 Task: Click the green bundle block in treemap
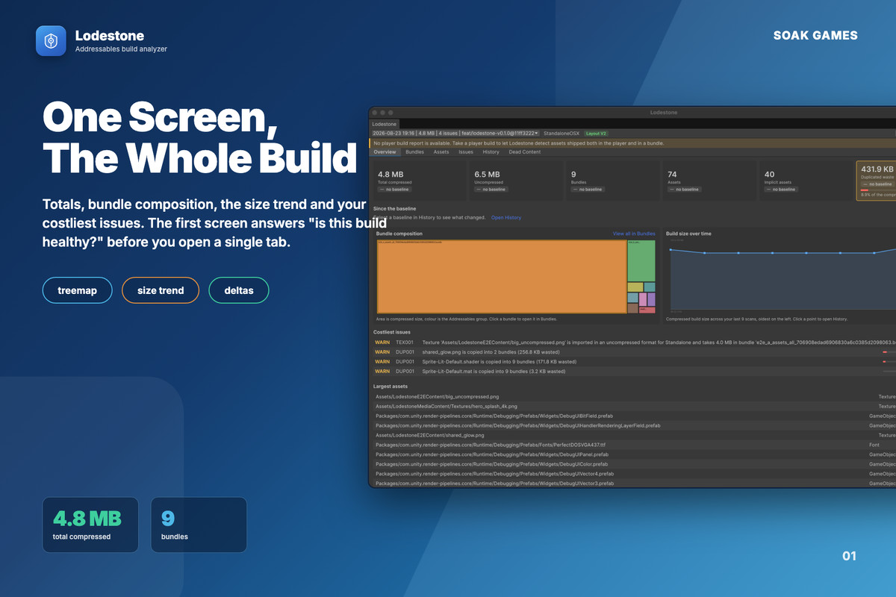pyautogui.click(x=641, y=260)
